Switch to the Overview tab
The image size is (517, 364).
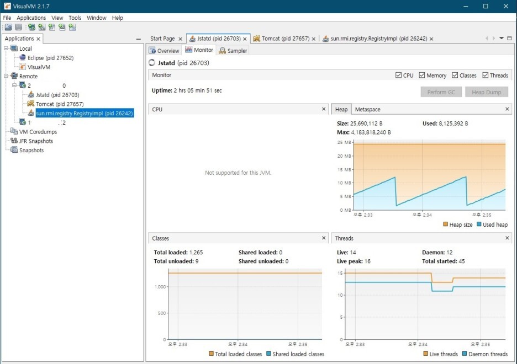(164, 50)
